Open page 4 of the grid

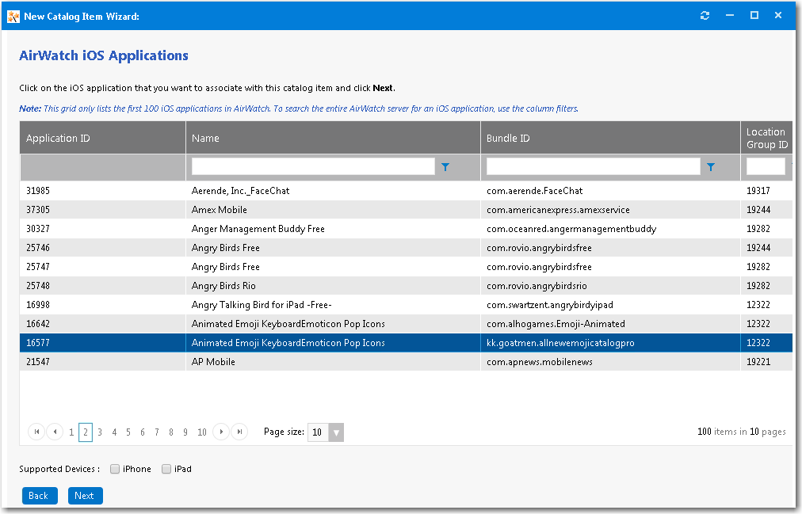114,432
